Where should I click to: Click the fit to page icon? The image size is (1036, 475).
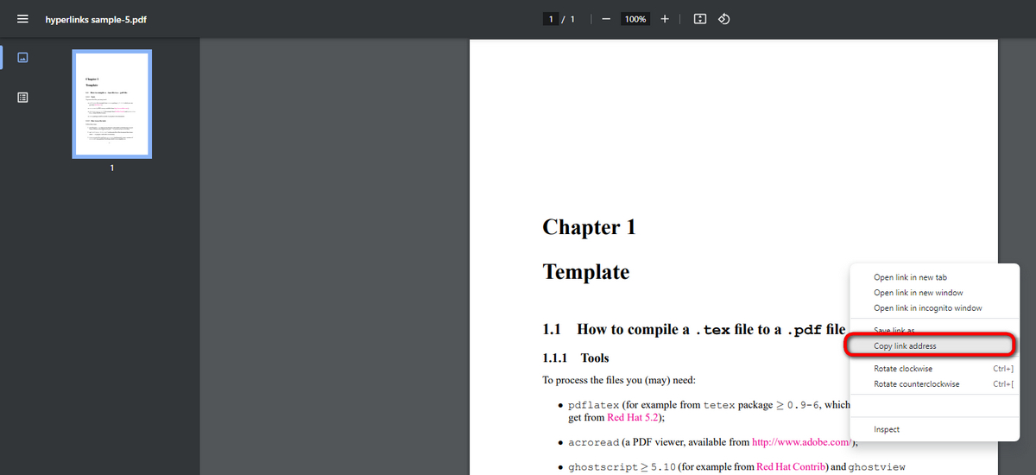coord(700,19)
